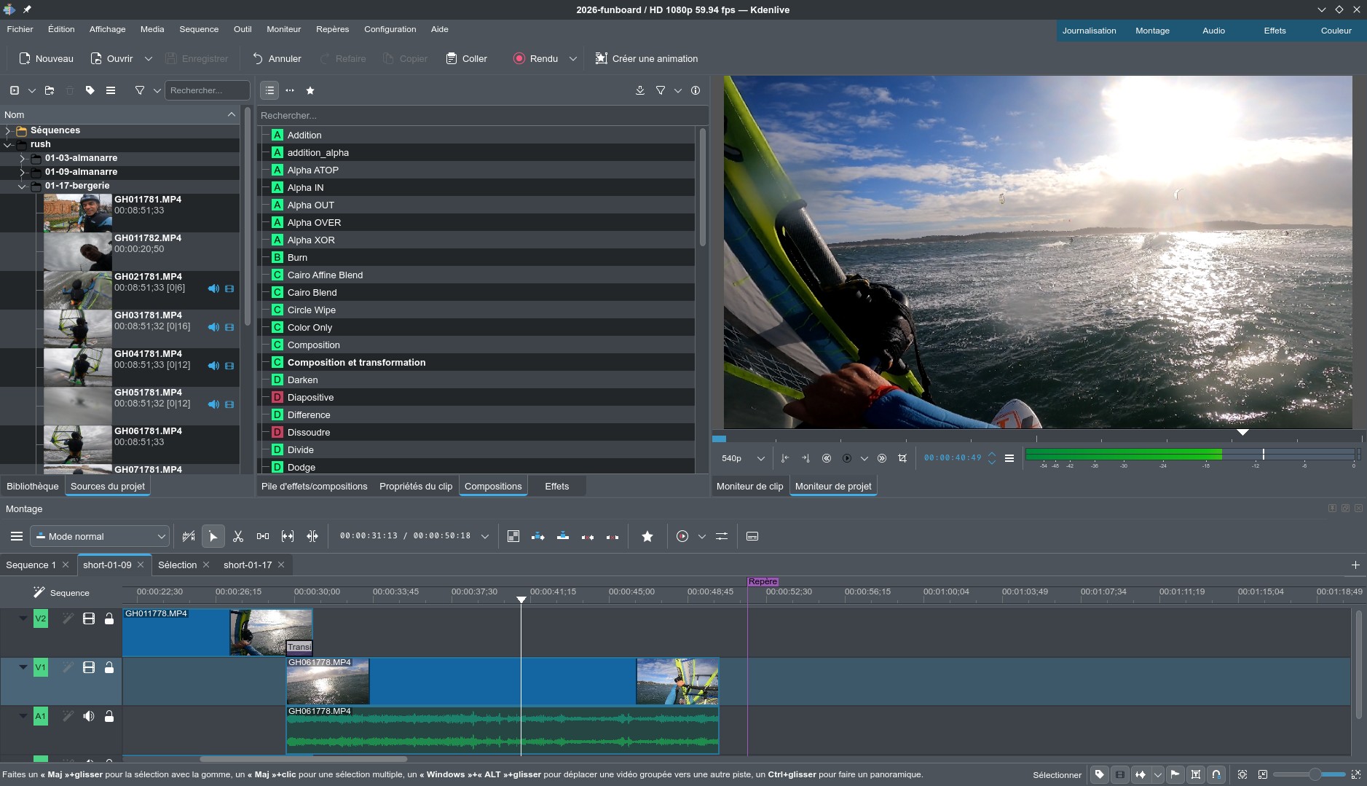Open the Mode normal dropdown
Image resolution: width=1367 pixels, height=786 pixels.
[100, 537]
